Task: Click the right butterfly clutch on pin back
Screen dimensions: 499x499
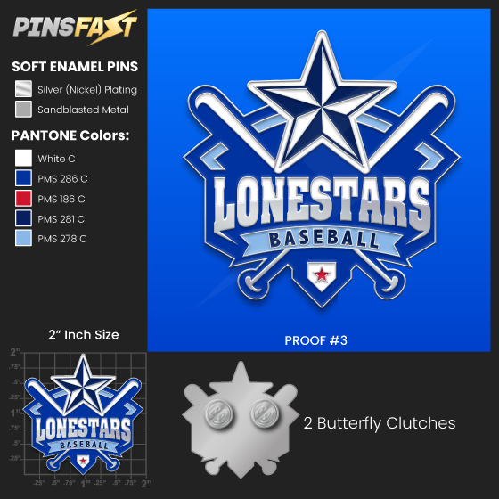Action: coord(265,413)
